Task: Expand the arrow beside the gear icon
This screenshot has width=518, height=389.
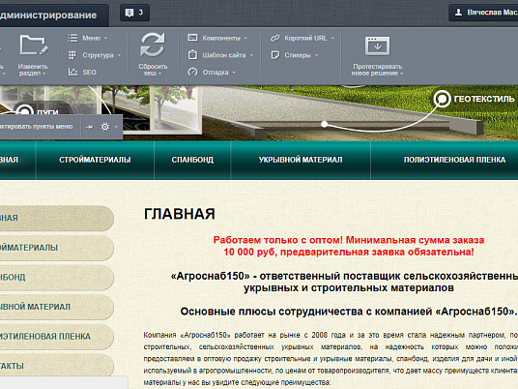Action: [116, 127]
